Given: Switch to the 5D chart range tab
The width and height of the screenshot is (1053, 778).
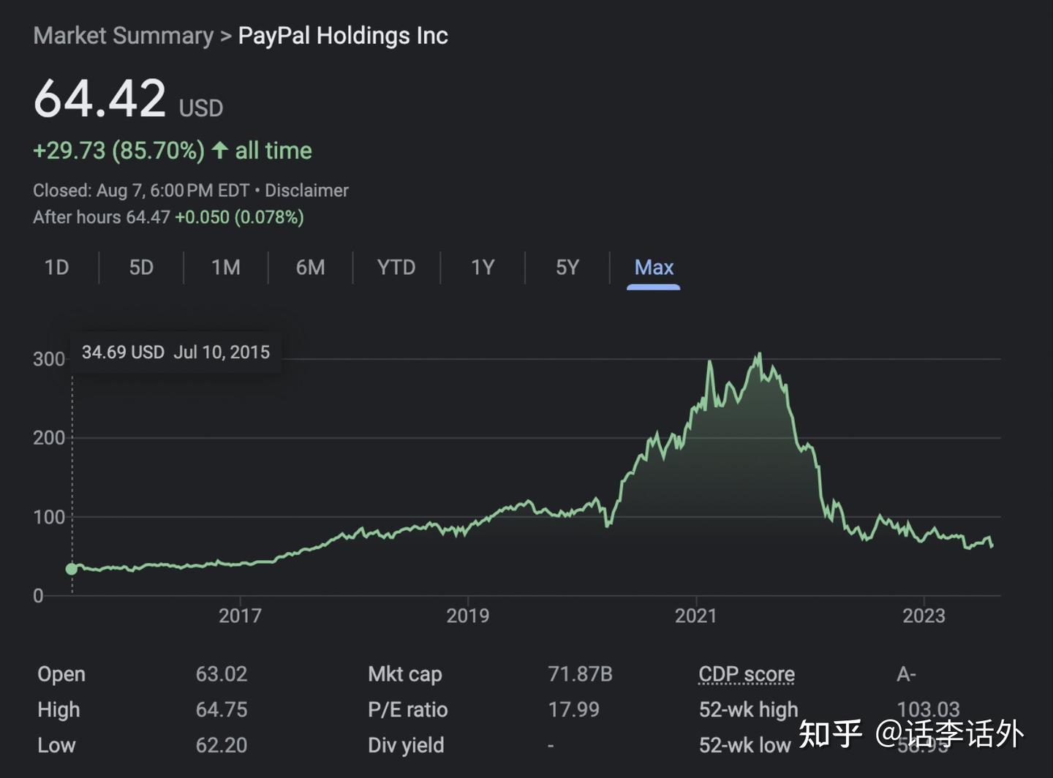Looking at the screenshot, I should pyautogui.click(x=140, y=268).
